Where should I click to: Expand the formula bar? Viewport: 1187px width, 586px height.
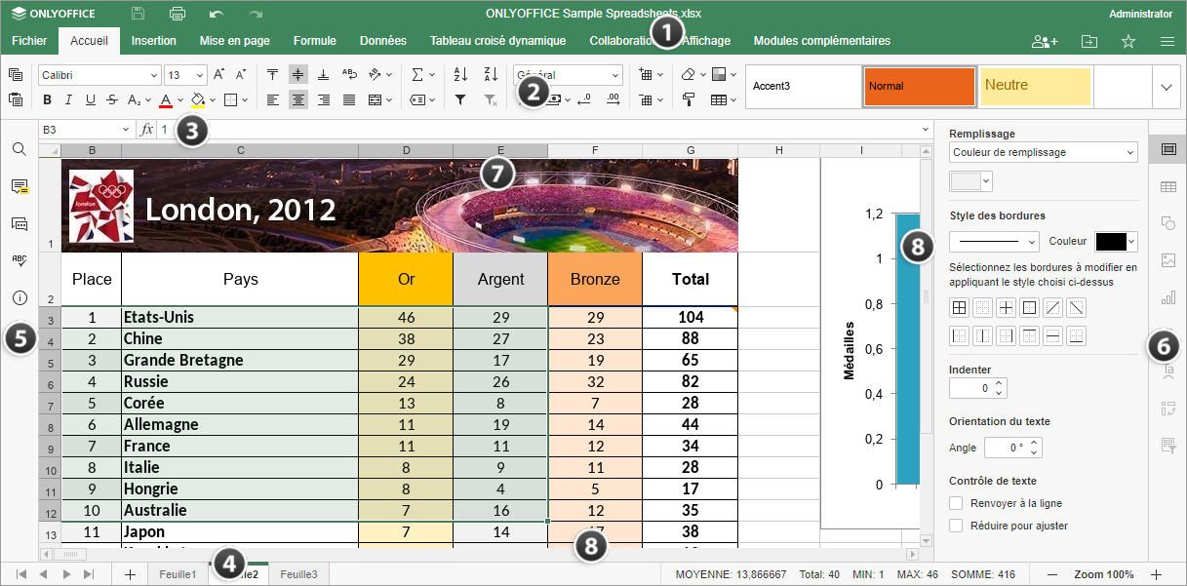tap(925, 129)
